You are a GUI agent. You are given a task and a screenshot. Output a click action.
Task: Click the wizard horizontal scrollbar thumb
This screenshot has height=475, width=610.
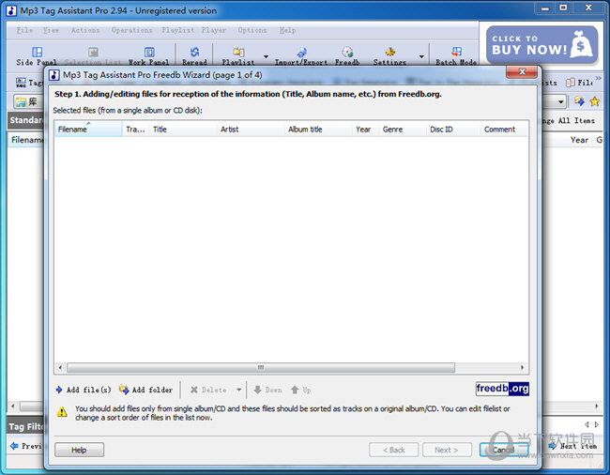click(261, 367)
